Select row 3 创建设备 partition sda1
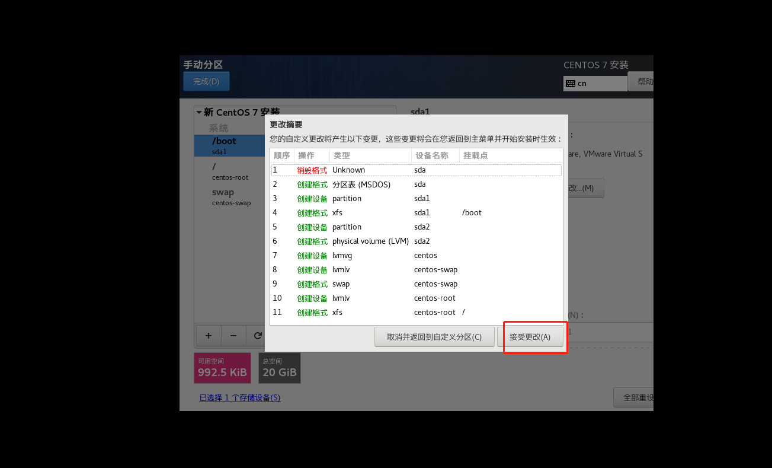Screen dimensions: 772x468 point(416,199)
